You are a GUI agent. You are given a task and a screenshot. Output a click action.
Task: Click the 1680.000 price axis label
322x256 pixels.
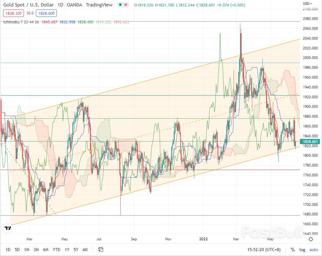(310, 214)
